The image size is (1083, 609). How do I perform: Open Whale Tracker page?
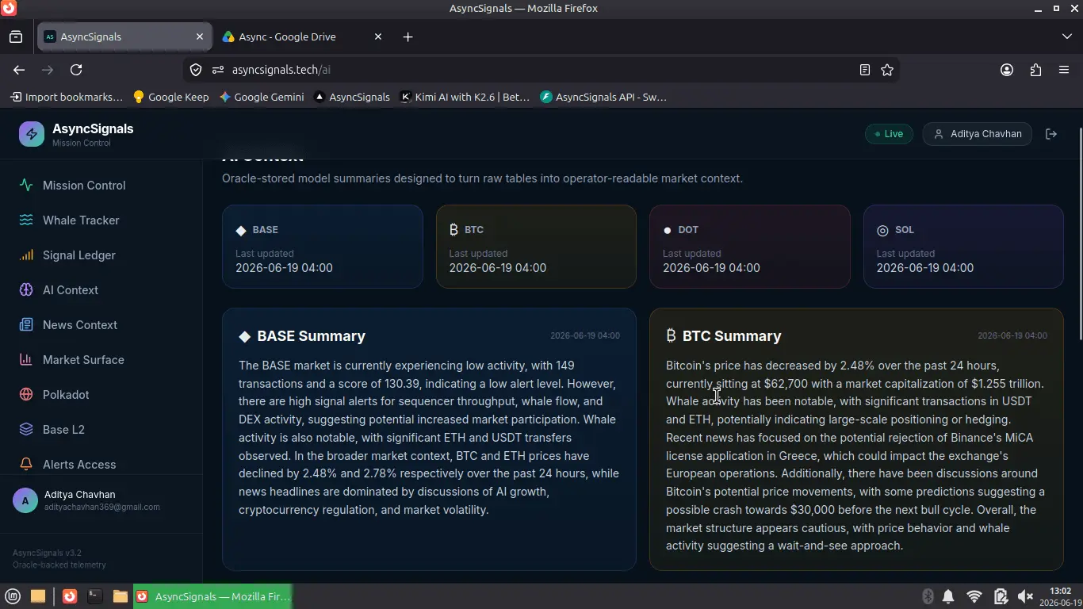81,220
